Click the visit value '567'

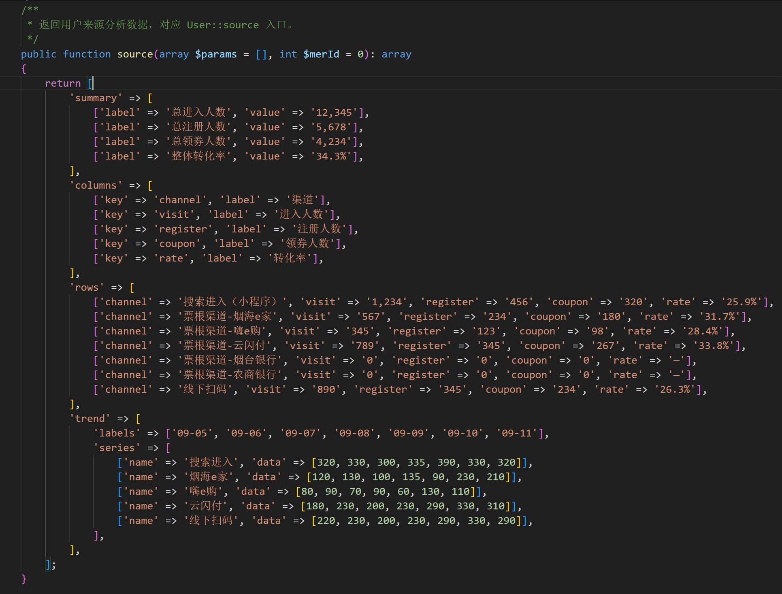(371, 317)
